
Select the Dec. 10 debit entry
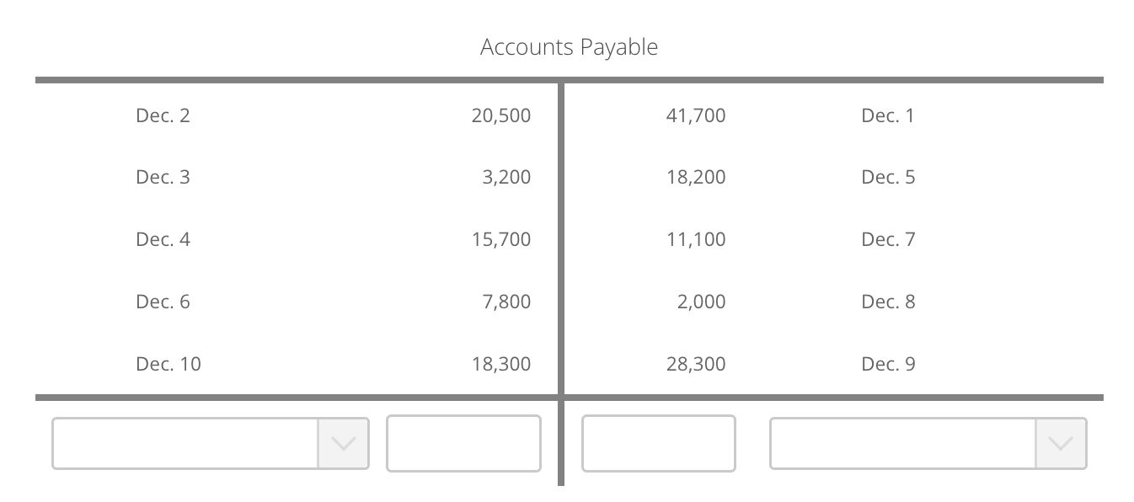pyautogui.click(x=501, y=364)
